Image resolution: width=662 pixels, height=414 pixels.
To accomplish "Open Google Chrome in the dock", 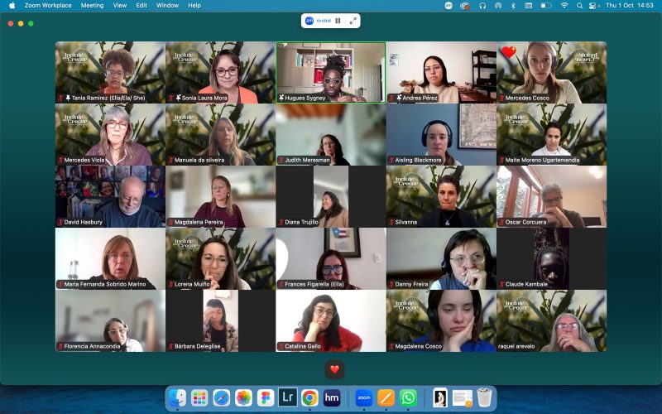I will click(x=309, y=397).
